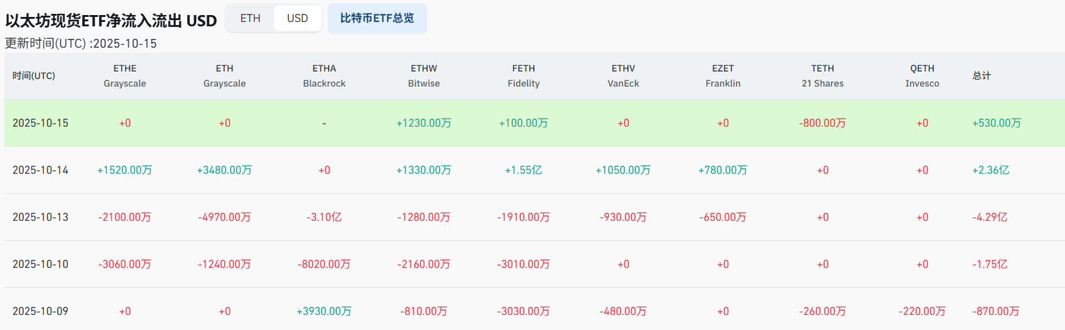1065x330 pixels.
Task: Click the +3930.00万 Blackrock inflow value
Action: click(324, 311)
